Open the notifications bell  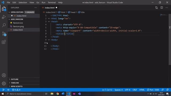pyautogui.click(x=168, y=90)
